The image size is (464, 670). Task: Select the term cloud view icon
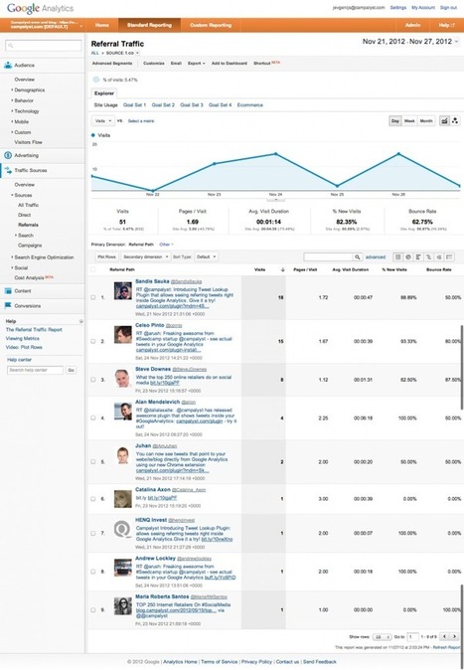439,256
